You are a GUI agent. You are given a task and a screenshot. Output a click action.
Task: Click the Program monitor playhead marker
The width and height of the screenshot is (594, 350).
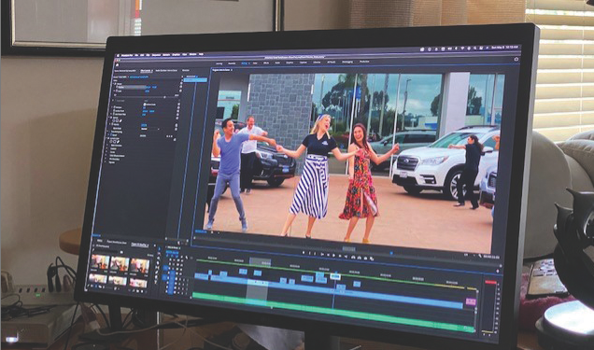coord(391,253)
